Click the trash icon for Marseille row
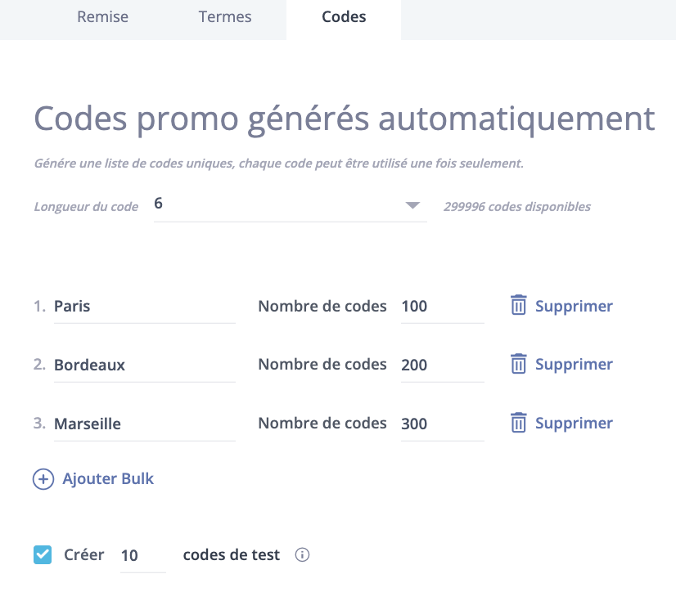Image resolution: width=676 pixels, height=592 pixels. (x=518, y=422)
